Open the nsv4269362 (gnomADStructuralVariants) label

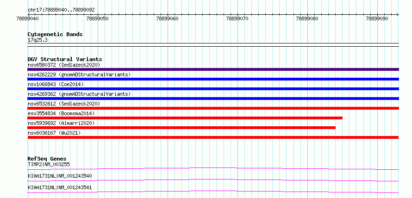(x=79, y=94)
